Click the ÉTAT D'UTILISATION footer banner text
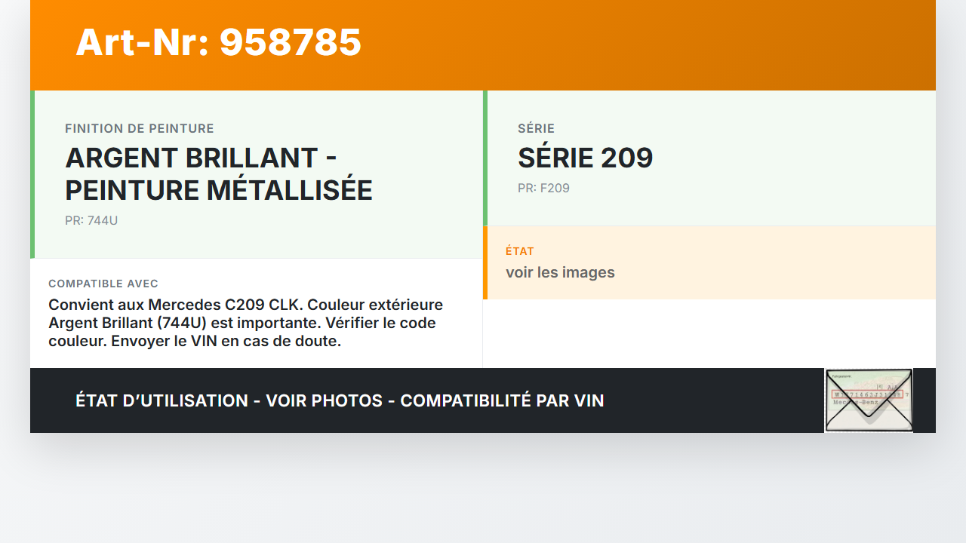This screenshot has width=966, height=543. click(x=340, y=400)
